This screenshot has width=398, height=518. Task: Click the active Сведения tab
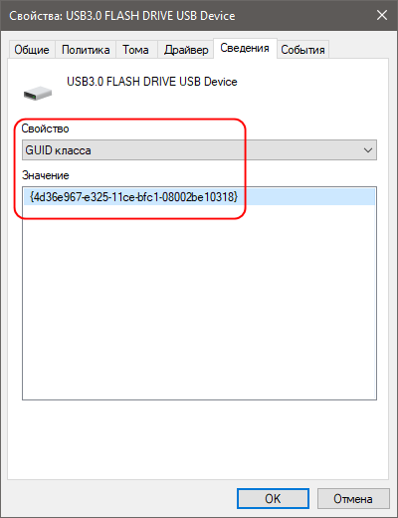coord(245,49)
